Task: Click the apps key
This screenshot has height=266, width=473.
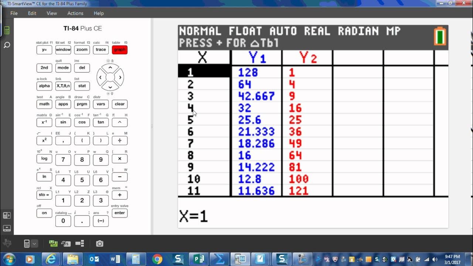Action: pyautogui.click(x=63, y=104)
